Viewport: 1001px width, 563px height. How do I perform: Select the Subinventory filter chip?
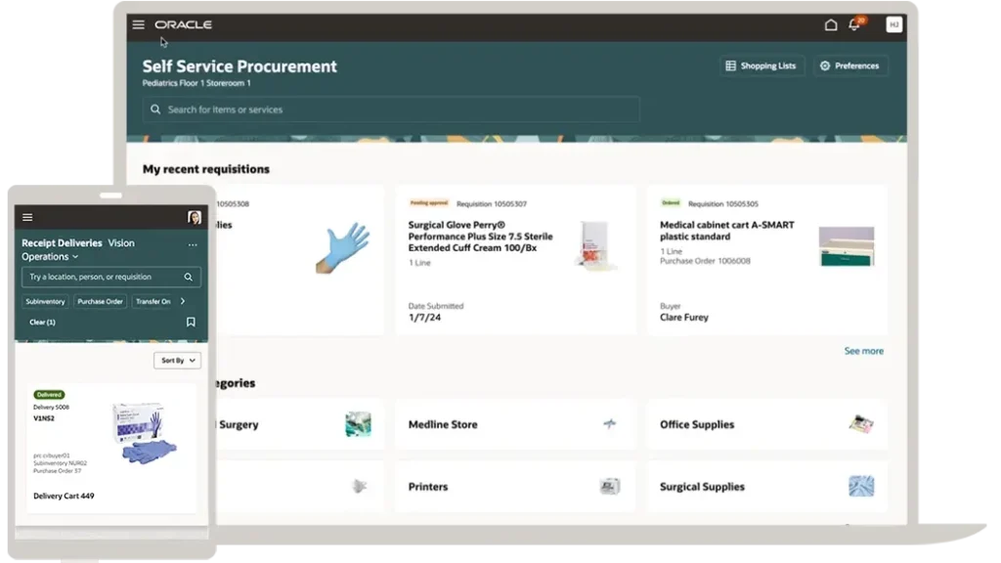click(x=45, y=301)
